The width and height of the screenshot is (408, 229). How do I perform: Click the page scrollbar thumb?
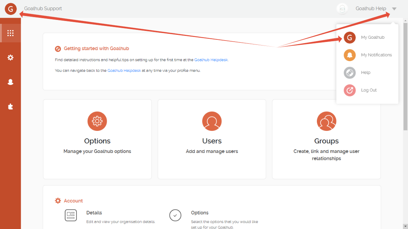pos(406,77)
